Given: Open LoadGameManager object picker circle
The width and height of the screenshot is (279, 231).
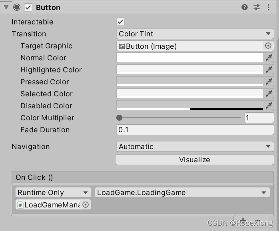Looking at the screenshot, I should coord(86,205).
